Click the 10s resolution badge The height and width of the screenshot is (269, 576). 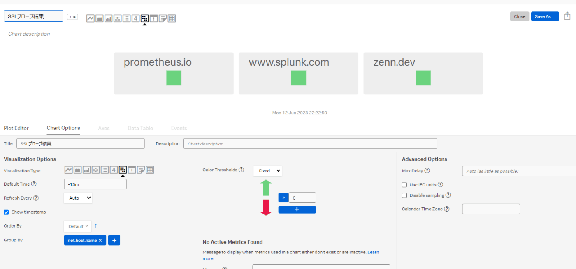click(72, 17)
